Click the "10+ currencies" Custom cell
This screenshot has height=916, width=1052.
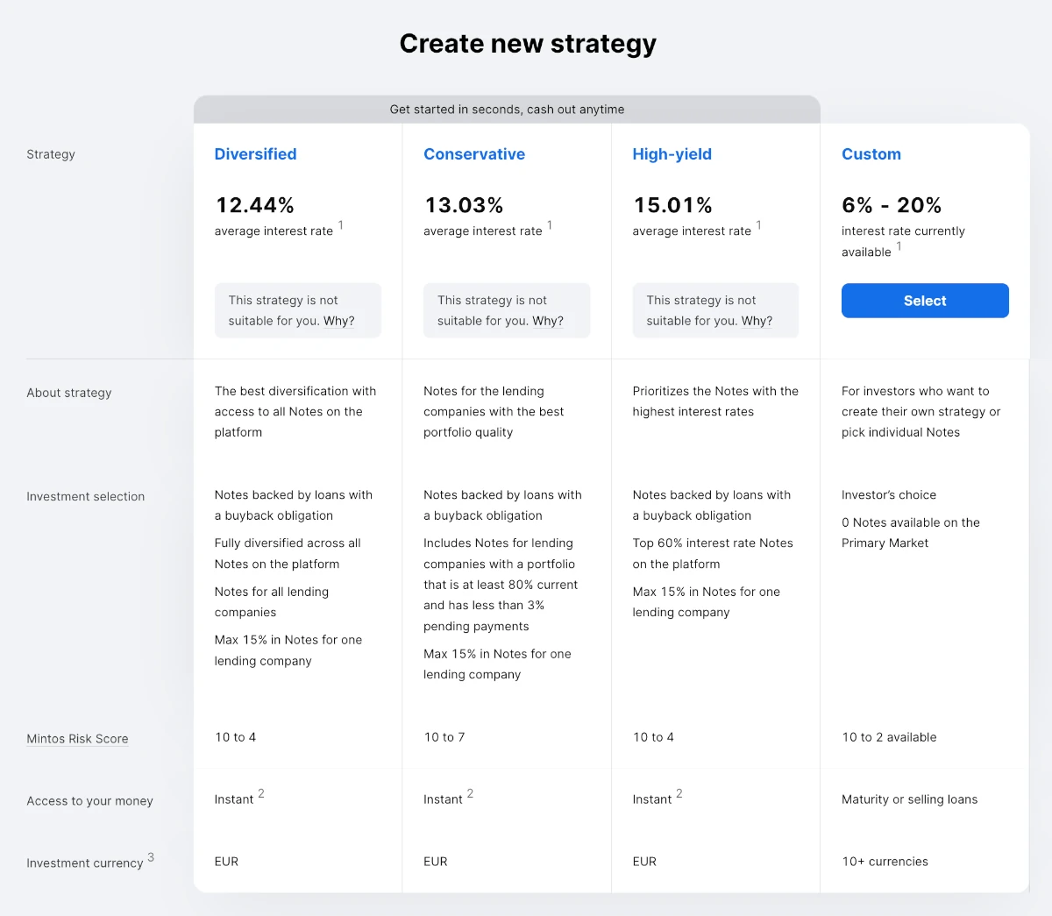click(x=885, y=862)
